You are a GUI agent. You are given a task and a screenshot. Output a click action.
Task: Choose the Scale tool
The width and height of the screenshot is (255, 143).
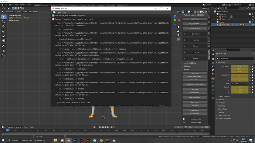point(4,36)
